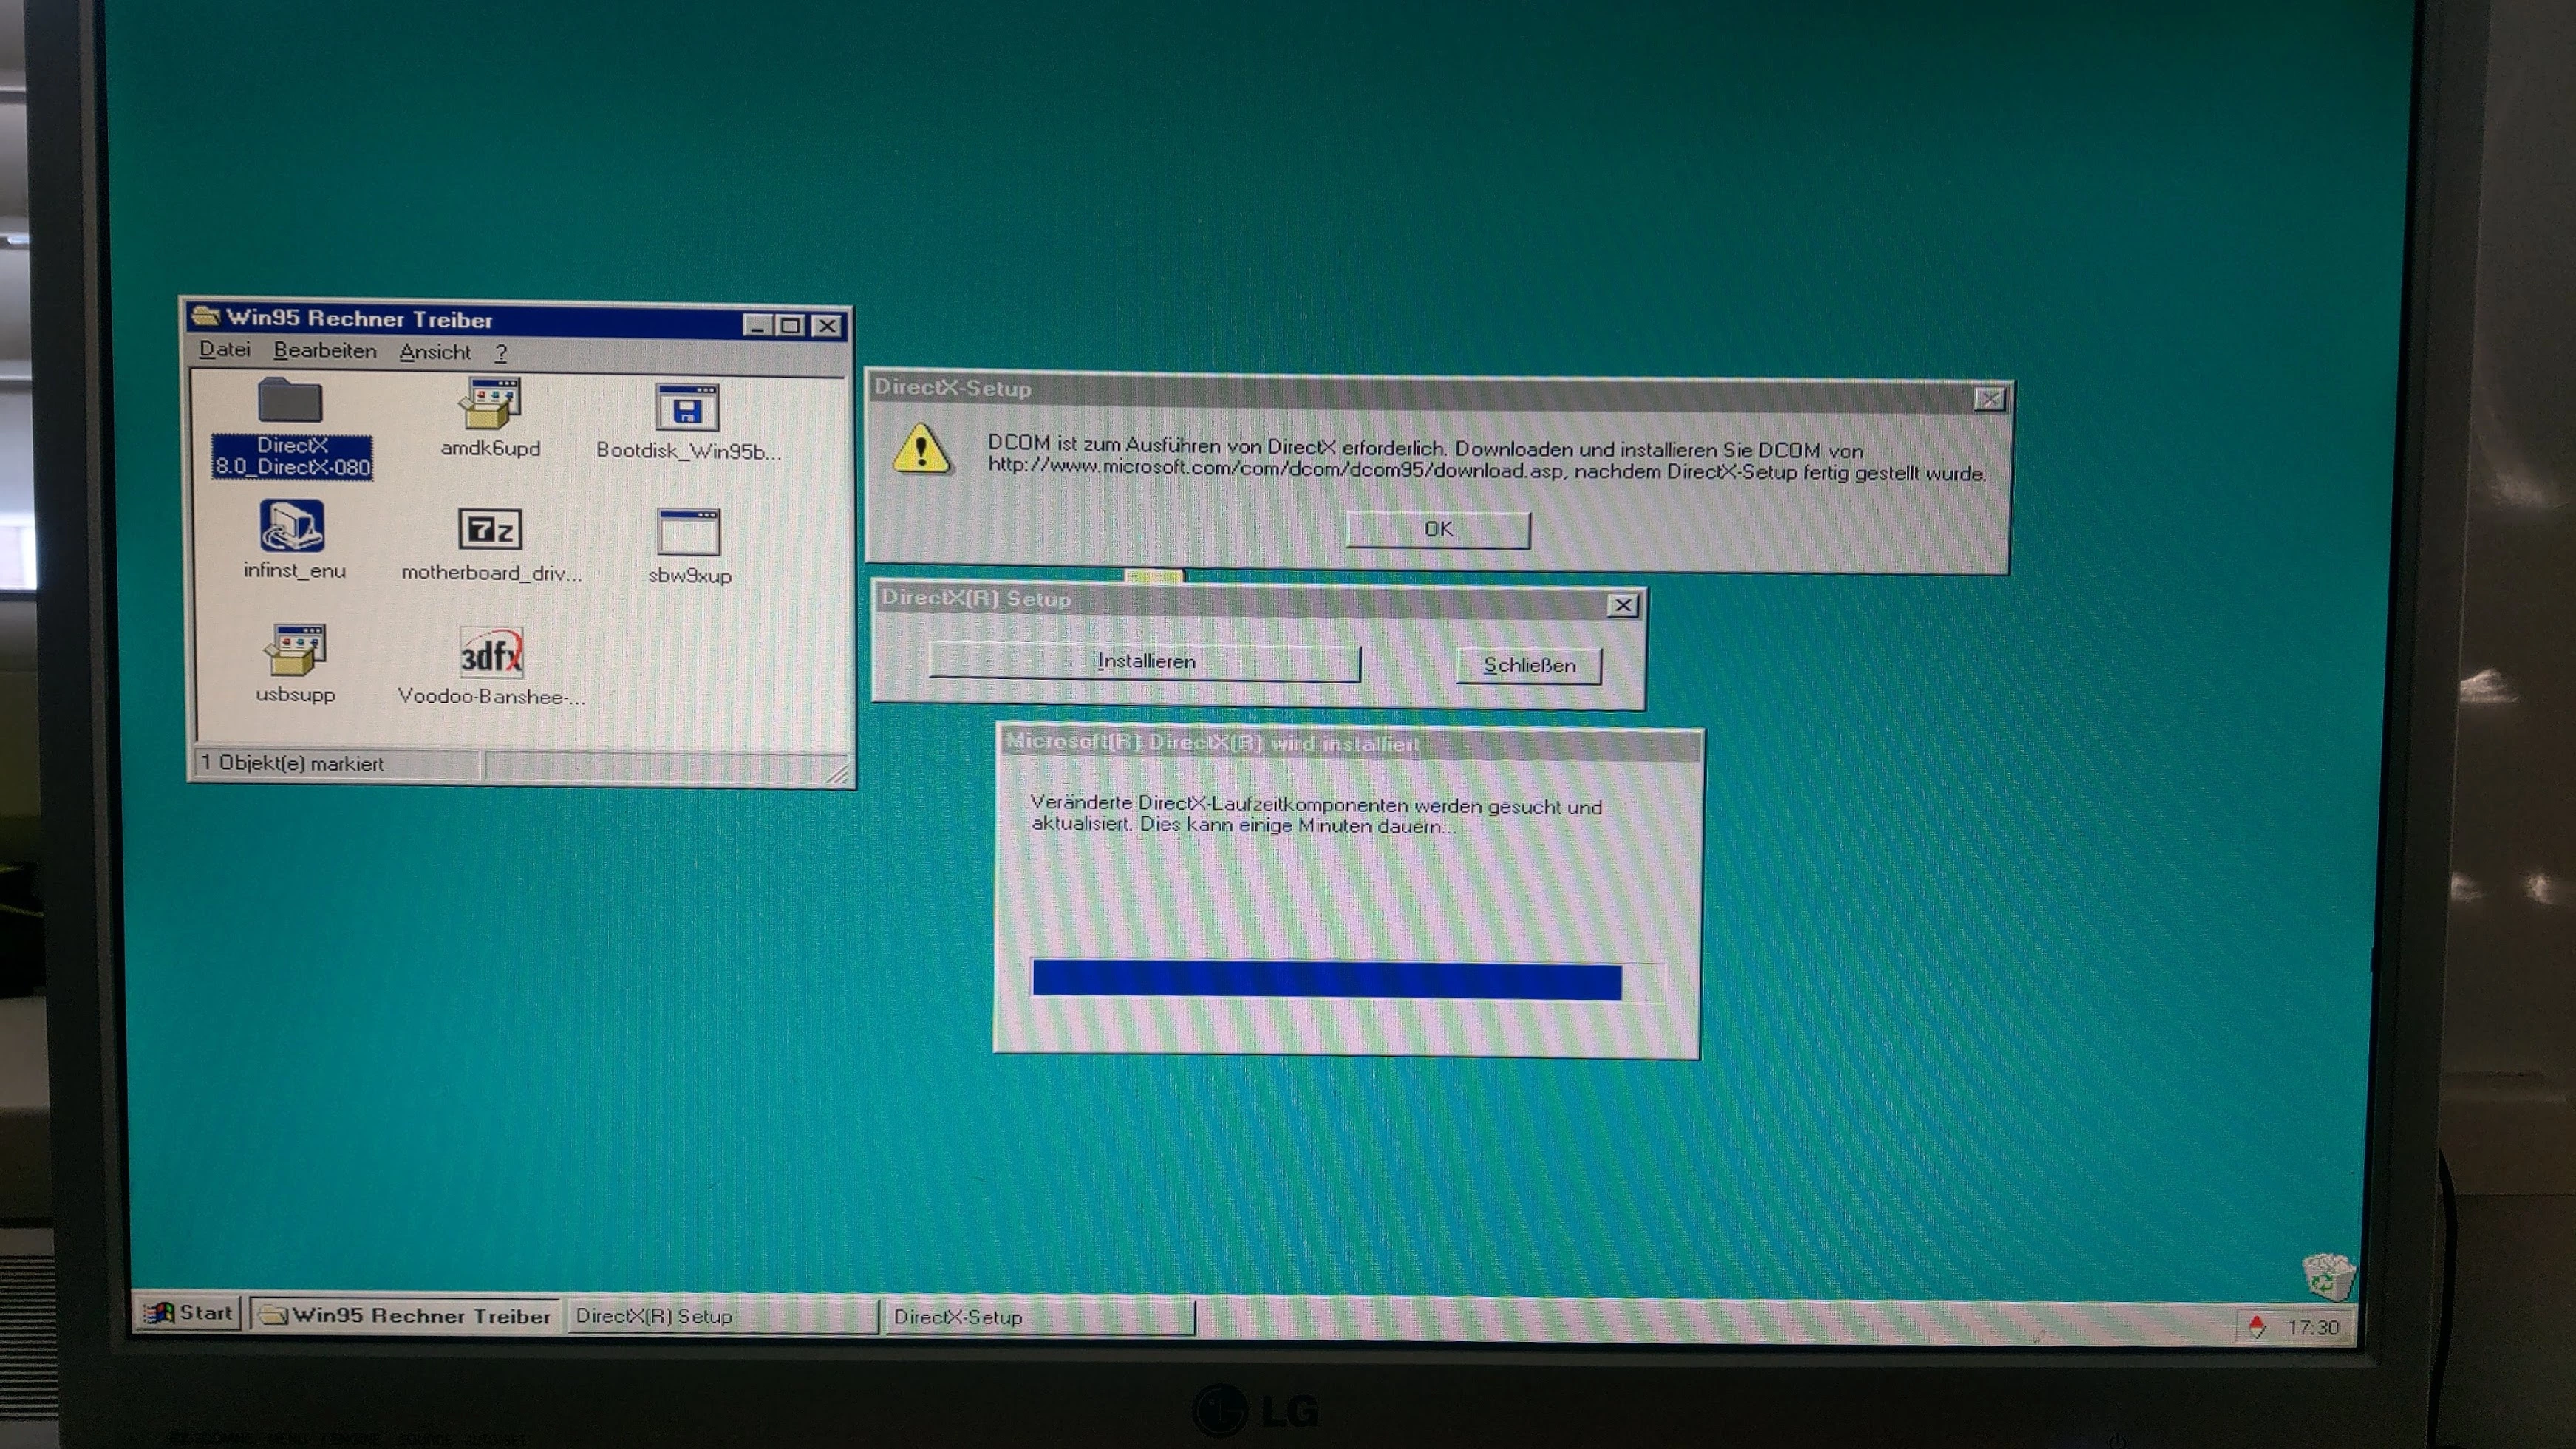The height and width of the screenshot is (1449, 2576).
Task: Click the taskbar clock showing 17:30
Action: pos(2313,1328)
